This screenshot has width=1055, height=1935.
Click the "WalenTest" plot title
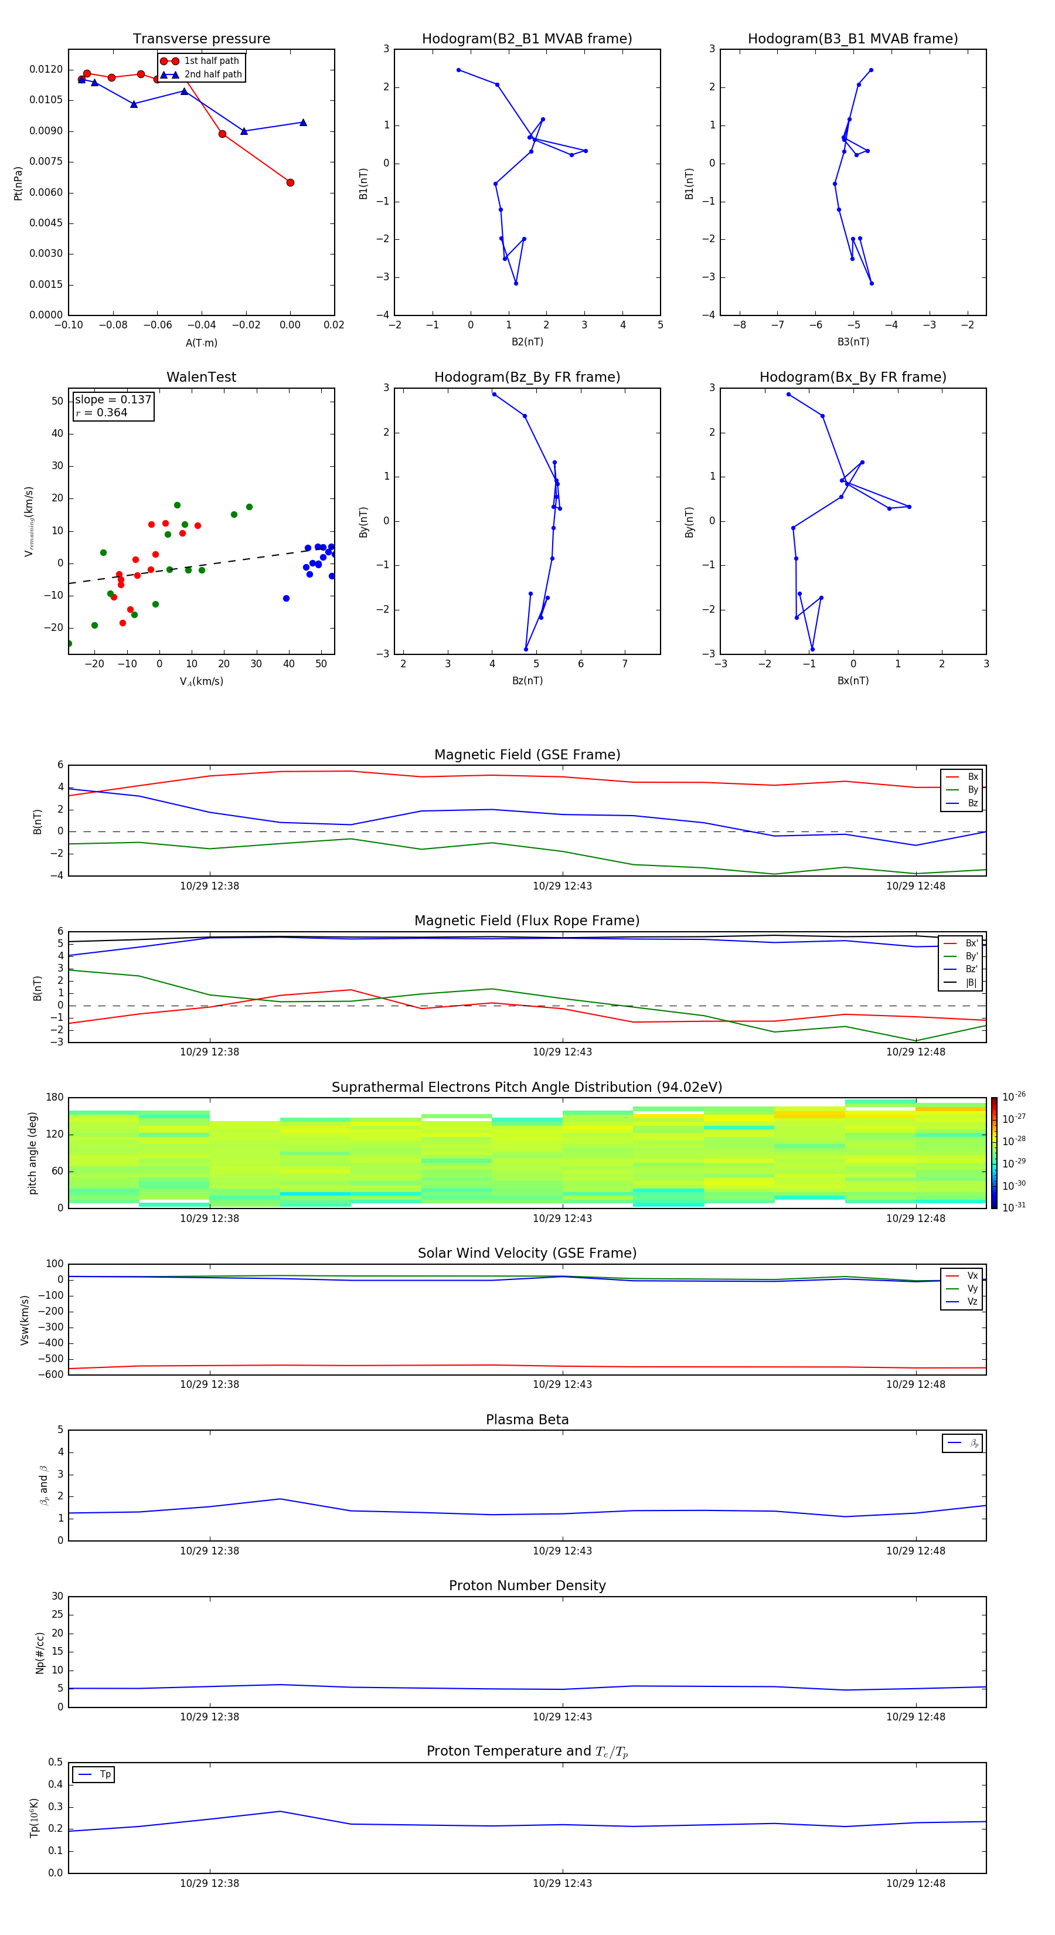201,377
